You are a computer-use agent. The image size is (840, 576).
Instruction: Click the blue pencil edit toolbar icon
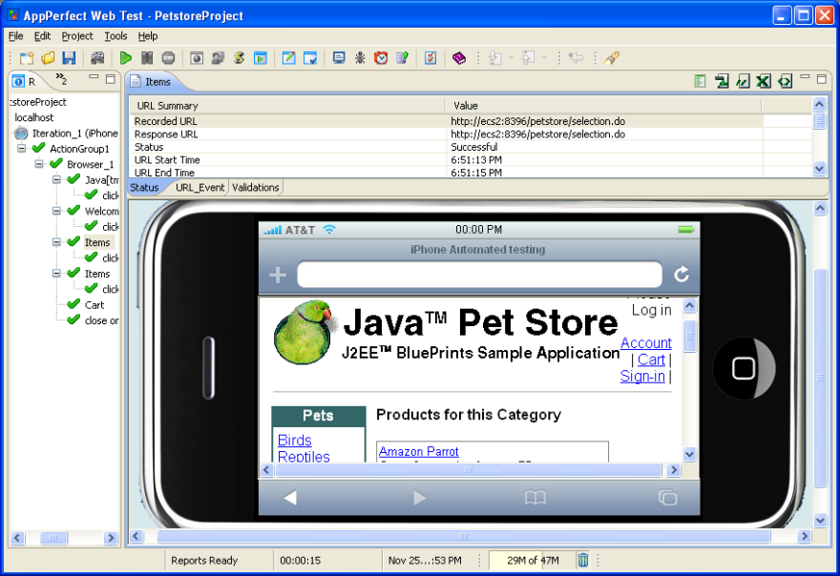coord(288,58)
